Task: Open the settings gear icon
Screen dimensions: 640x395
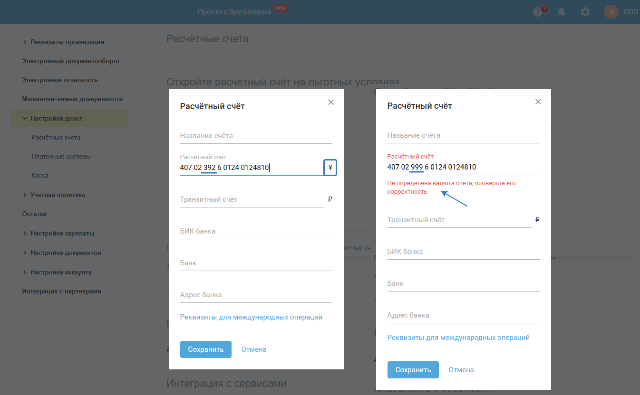Action: click(x=585, y=12)
